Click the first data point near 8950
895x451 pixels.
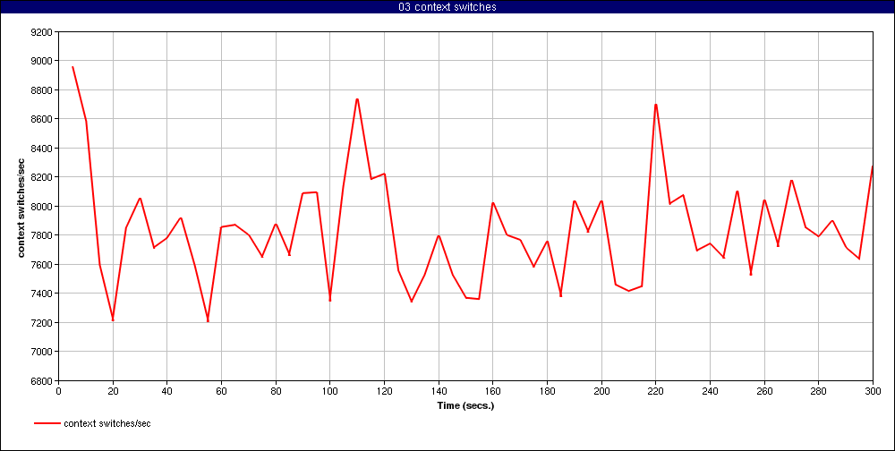(x=72, y=67)
